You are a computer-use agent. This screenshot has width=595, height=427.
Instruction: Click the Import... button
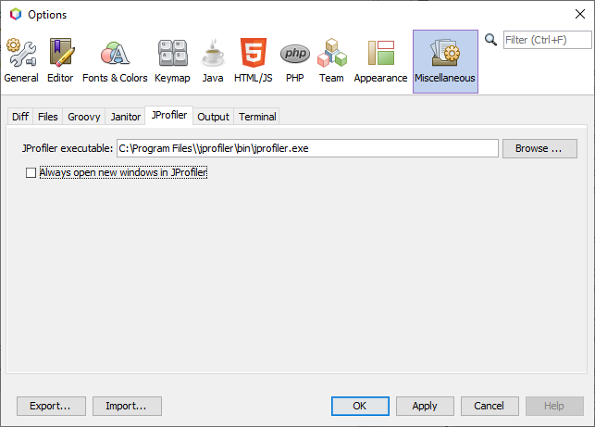pos(127,406)
